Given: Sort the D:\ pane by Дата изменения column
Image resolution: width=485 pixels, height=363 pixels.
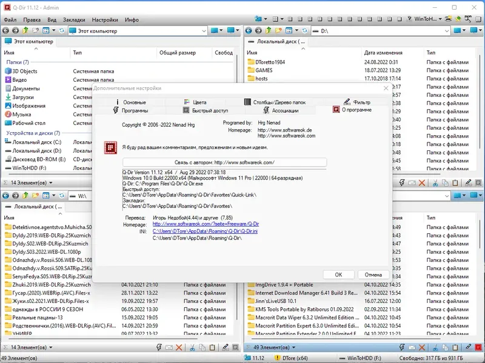Looking at the screenshot, I should [x=383, y=53].
